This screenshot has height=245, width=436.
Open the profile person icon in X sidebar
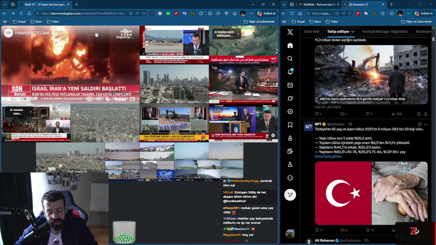pos(290,164)
